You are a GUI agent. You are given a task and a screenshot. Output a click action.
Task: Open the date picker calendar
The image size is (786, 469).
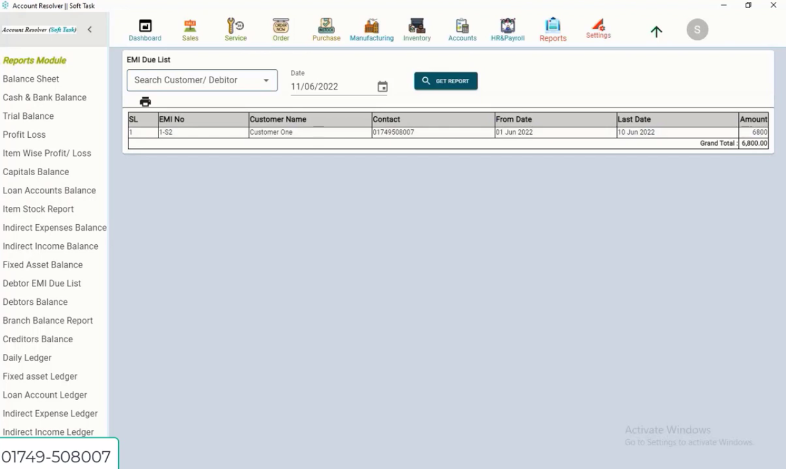click(x=383, y=86)
